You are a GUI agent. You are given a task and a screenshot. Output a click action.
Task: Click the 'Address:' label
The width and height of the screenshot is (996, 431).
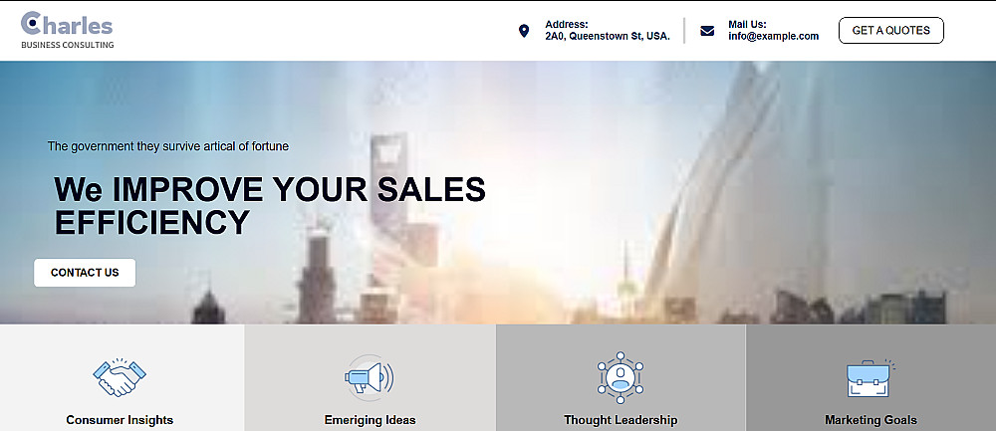point(567,25)
